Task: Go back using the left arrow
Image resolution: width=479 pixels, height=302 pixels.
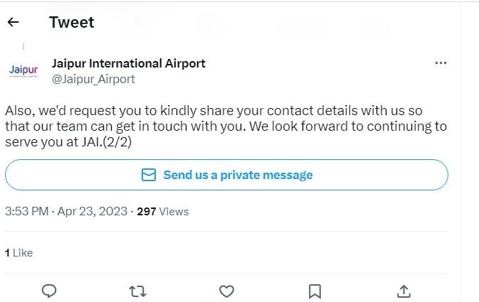Action: click(x=13, y=22)
